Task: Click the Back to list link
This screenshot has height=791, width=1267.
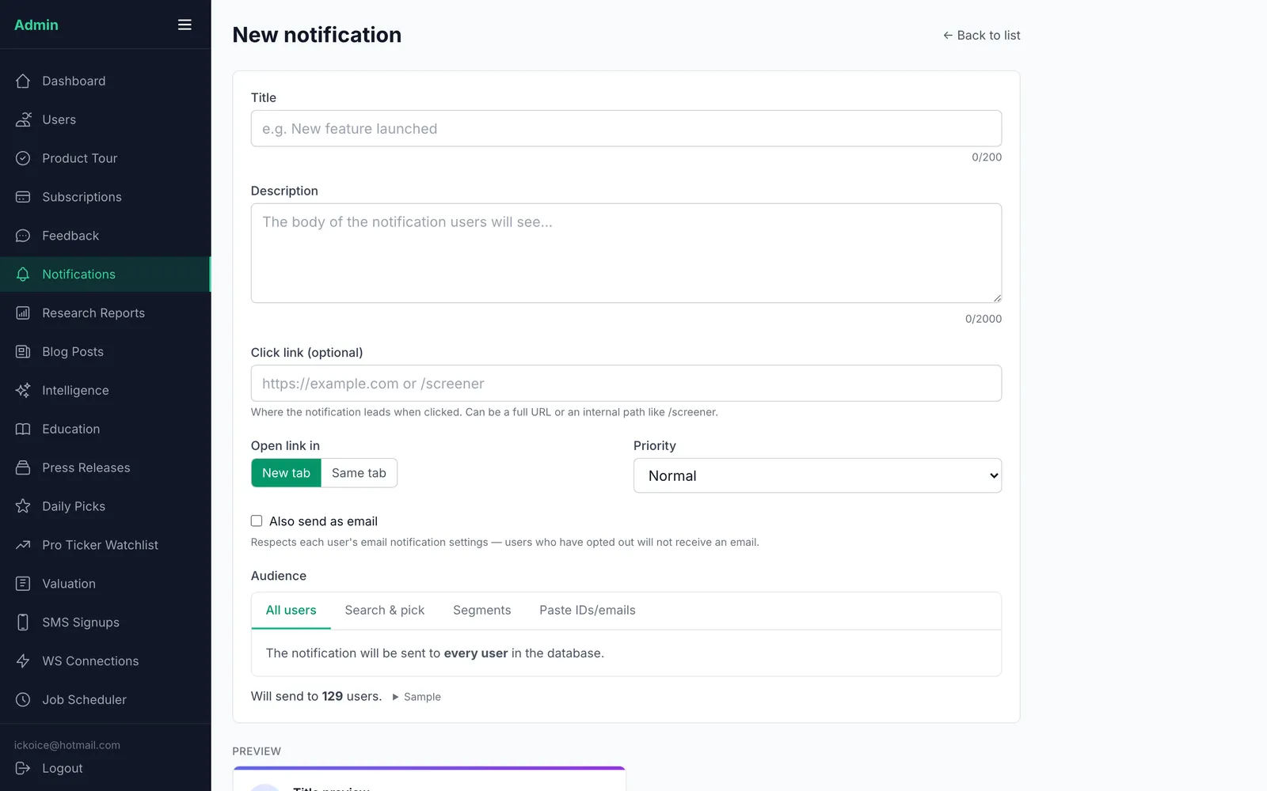Action: (x=981, y=36)
